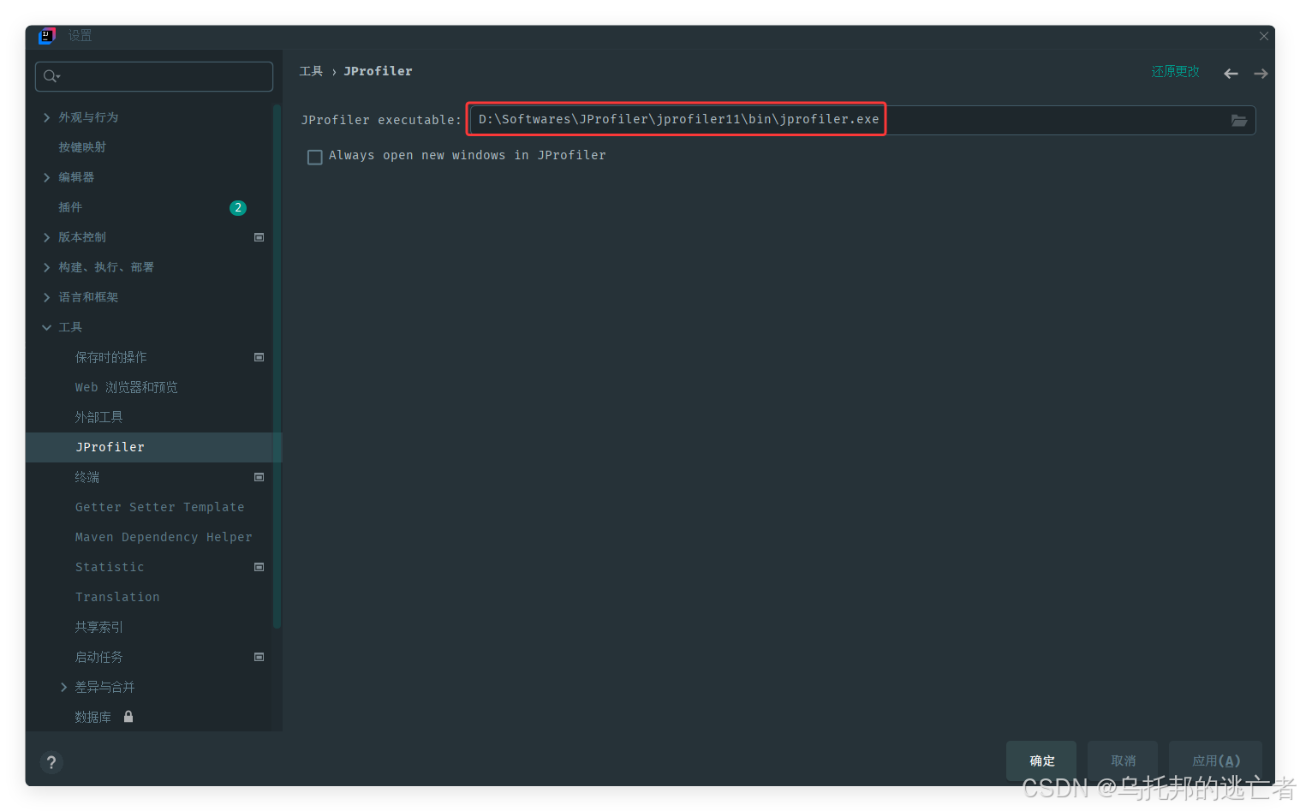Expand the 编辑器 section
The image size is (1300, 811).
click(x=46, y=177)
